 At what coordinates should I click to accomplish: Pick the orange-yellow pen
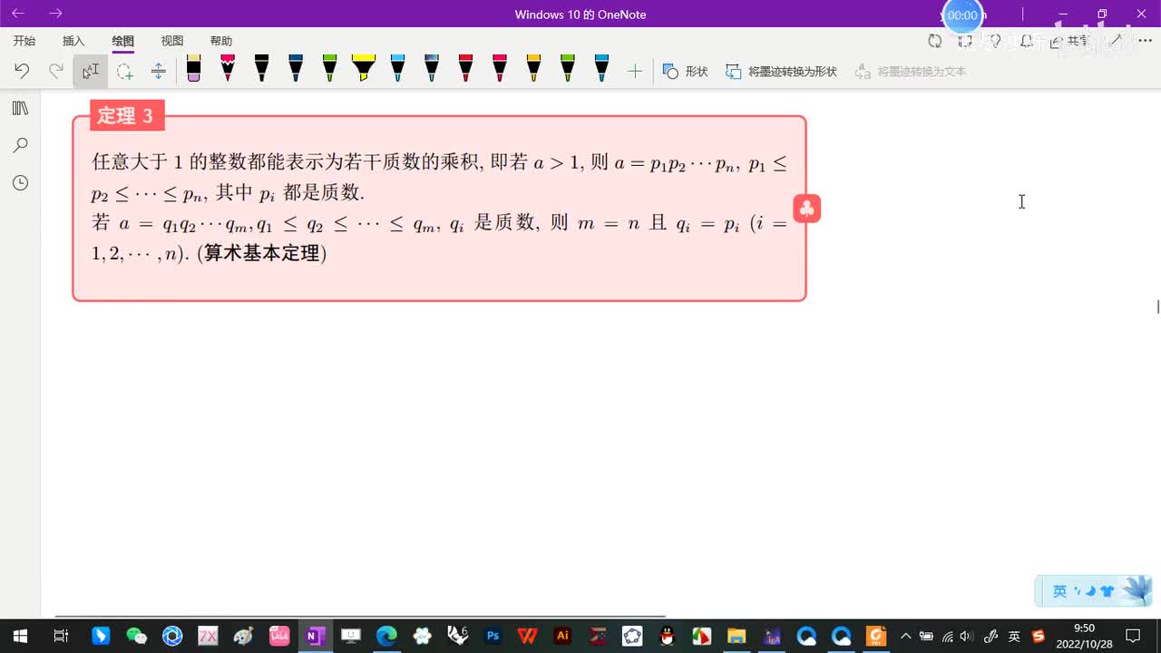[533, 68]
